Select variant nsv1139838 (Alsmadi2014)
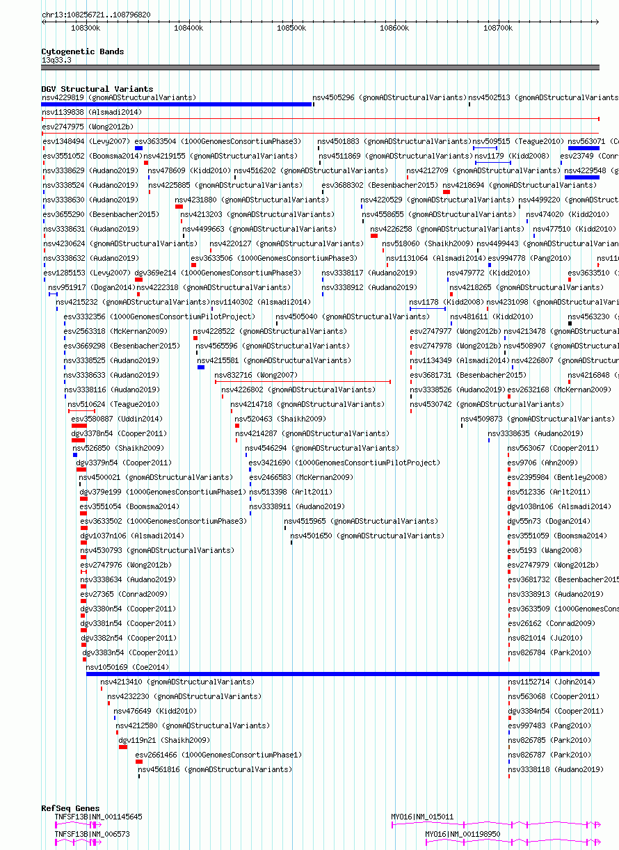Viewport: 619px width, 850px height. [92, 112]
